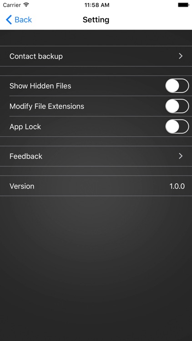
Task: Open the Contact backup menu row
Action: [96, 56]
